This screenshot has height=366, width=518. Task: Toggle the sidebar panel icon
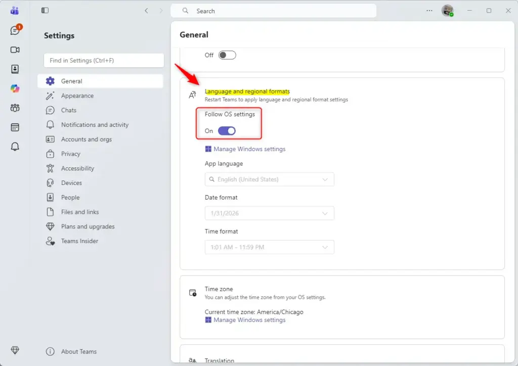[x=45, y=11]
